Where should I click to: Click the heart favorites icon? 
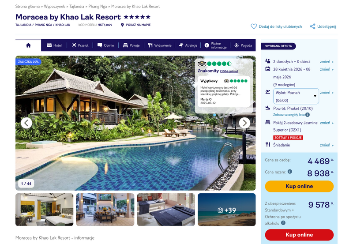(254, 26)
